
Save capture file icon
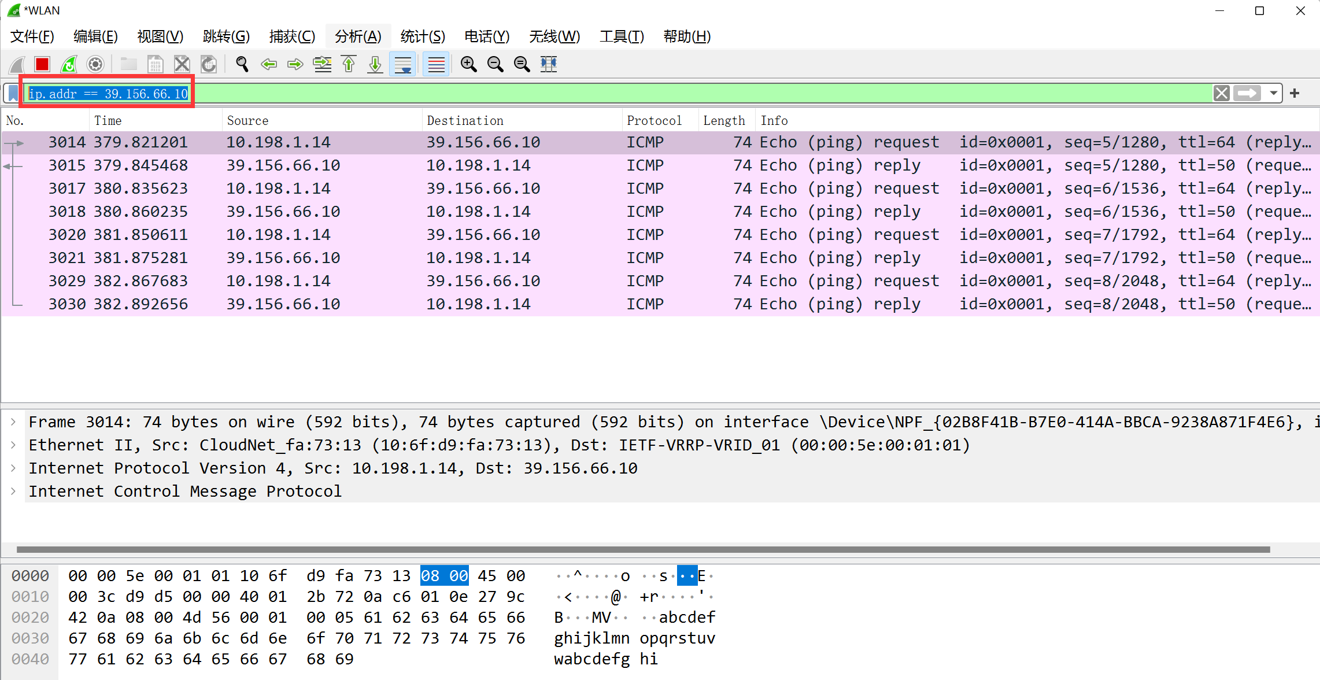click(x=155, y=64)
